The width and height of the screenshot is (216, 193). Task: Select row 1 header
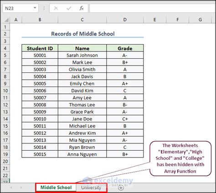(5, 27)
